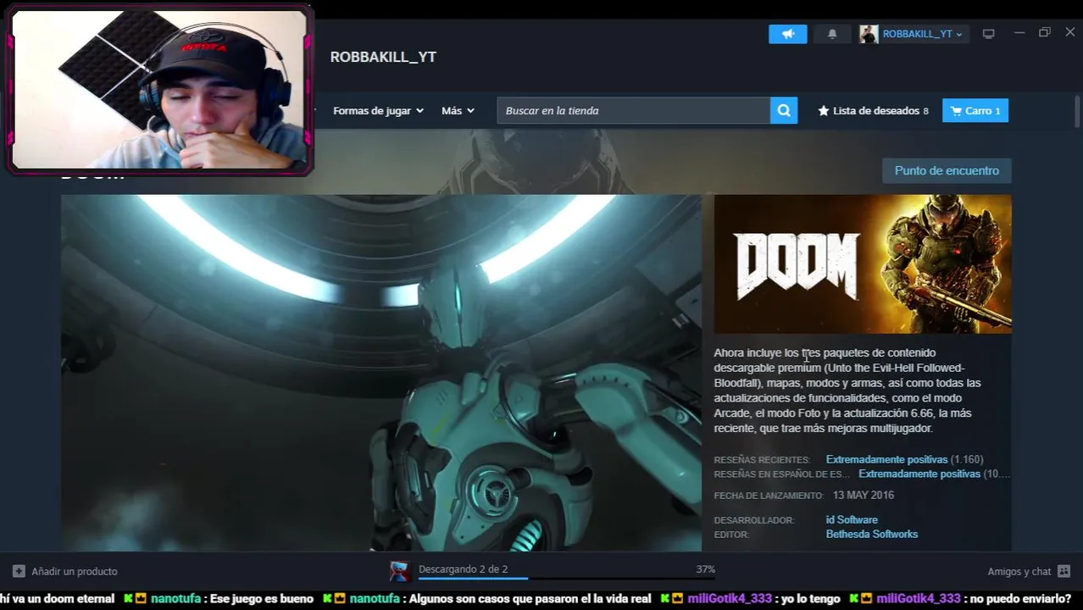
Task: Minimize the Steam window
Action: [x=1019, y=32]
